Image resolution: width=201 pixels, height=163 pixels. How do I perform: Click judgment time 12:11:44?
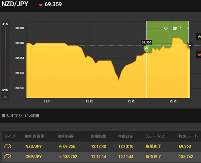coord(126,157)
